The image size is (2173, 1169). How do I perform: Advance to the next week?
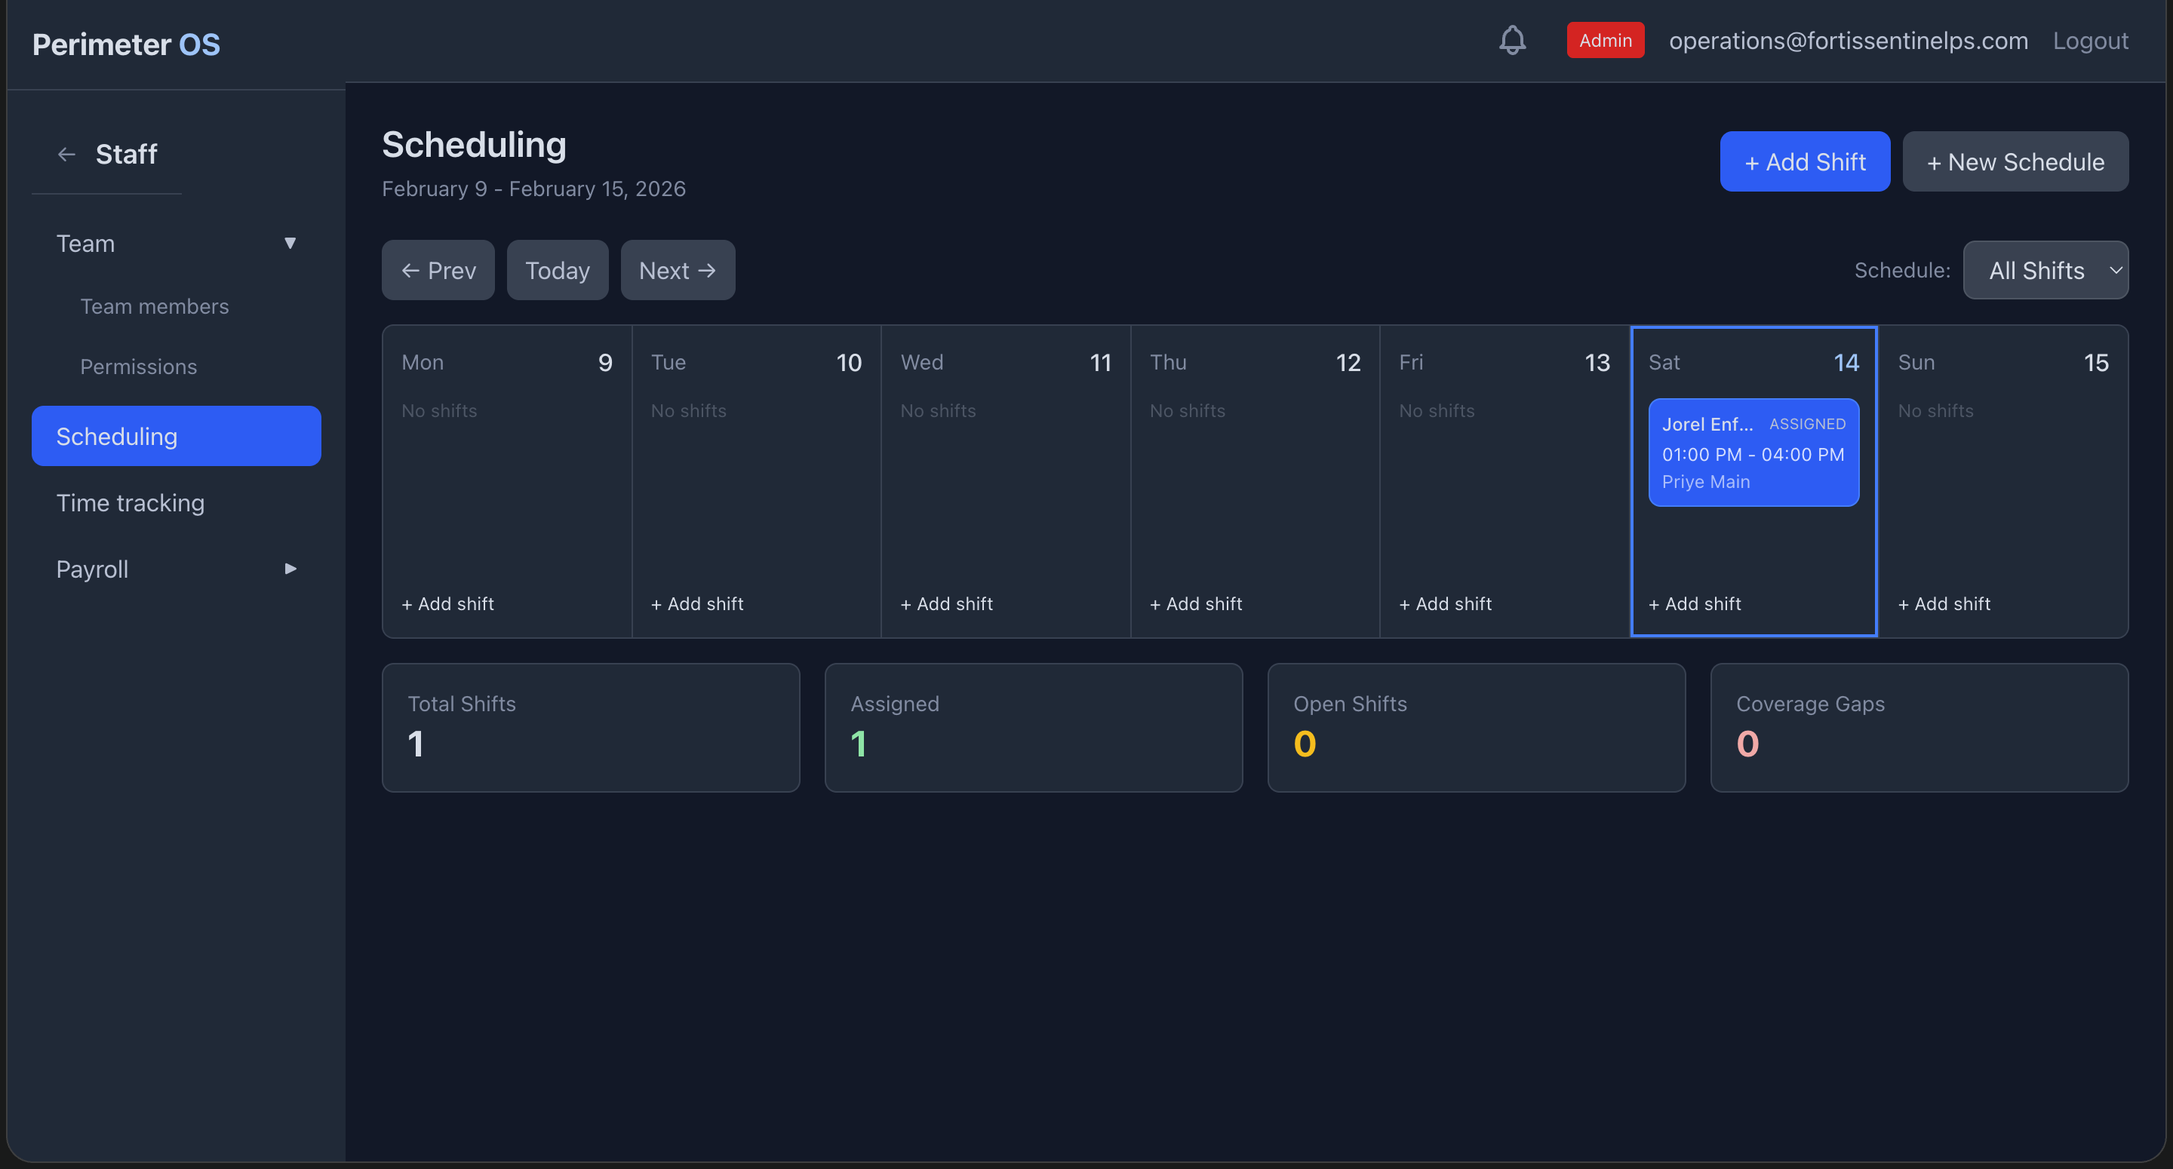click(678, 271)
